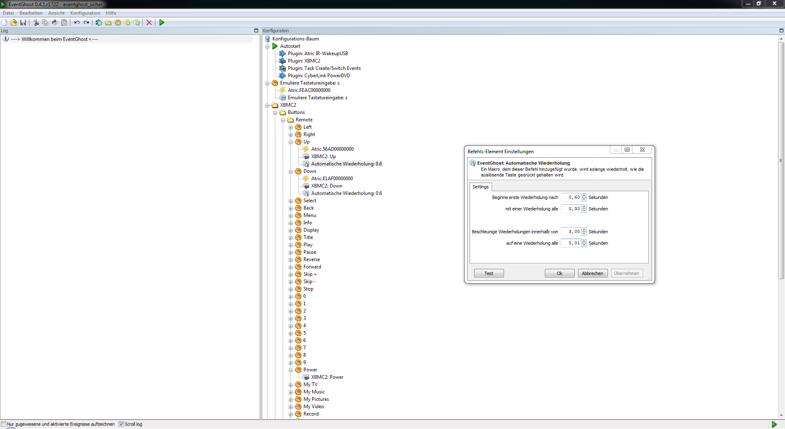Select 'Automatische Wiederholung: 0.6' under Down

pos(346,193)
